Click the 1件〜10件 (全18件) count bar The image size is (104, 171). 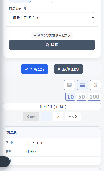52,106
